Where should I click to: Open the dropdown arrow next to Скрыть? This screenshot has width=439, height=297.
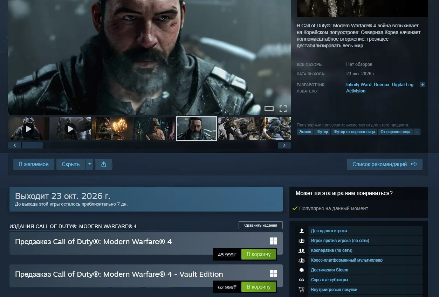pyautogui.click(x=90, y=164)
